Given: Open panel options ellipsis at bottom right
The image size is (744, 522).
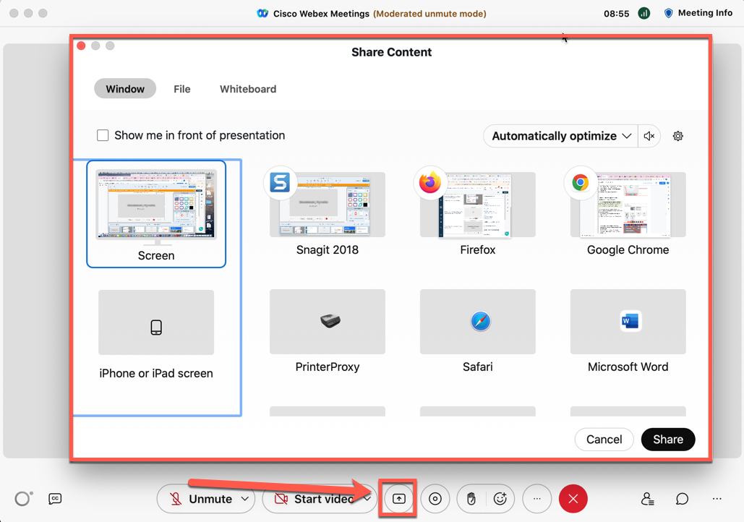Looking at the screenshot, I should tap(717, 499).
